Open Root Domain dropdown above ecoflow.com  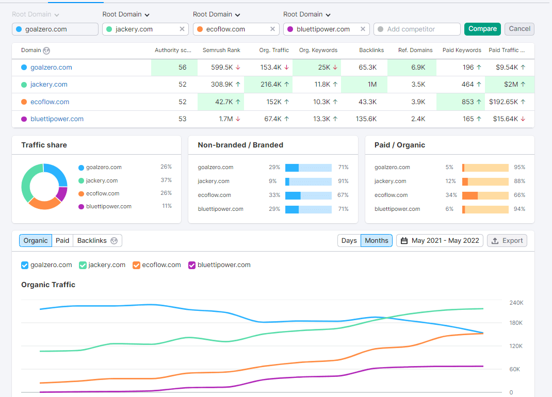click(216, 14)
